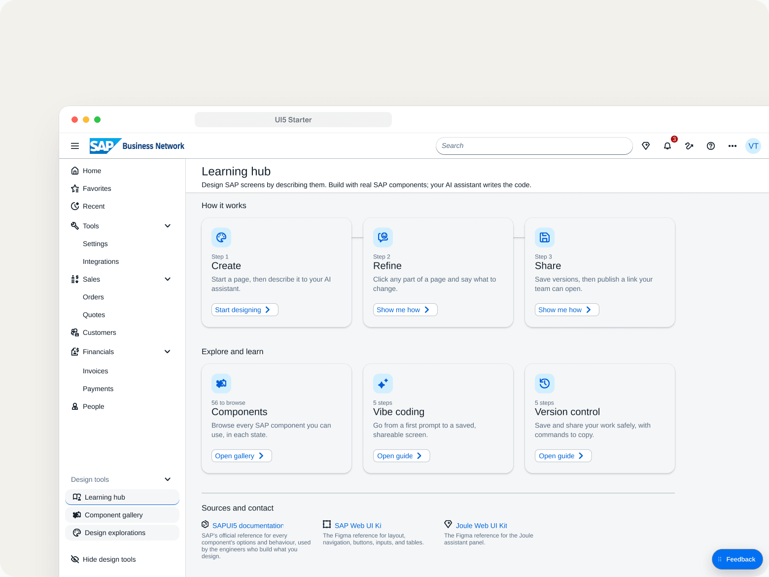Collapse the Sales section chevron
The height and width of the screenshot is (577, 769).
tap(168, 279)
